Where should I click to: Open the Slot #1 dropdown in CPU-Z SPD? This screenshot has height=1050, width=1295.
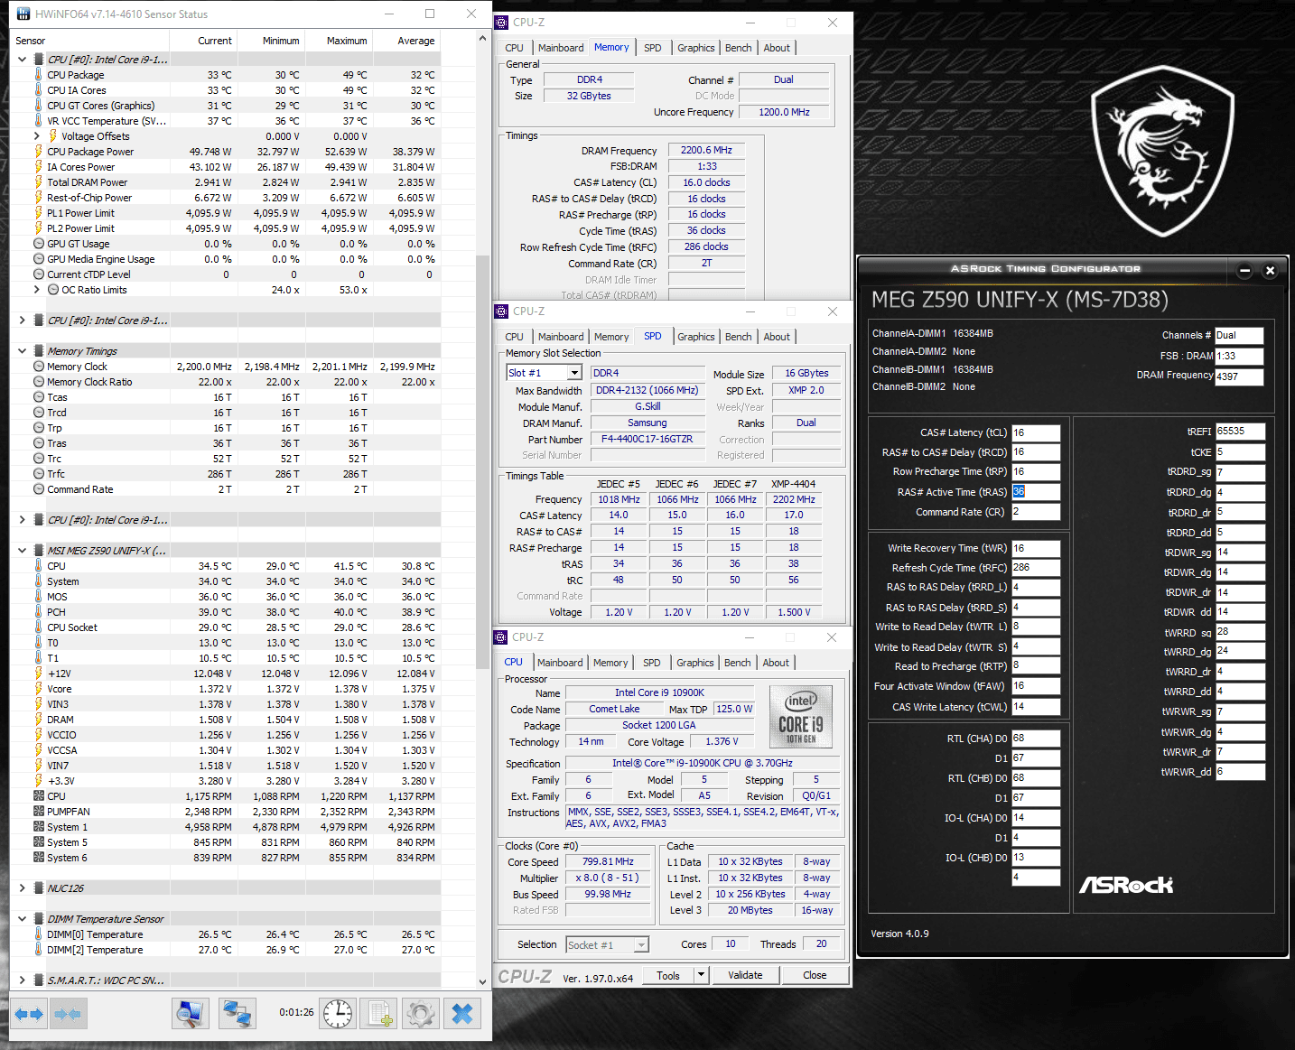574,373
